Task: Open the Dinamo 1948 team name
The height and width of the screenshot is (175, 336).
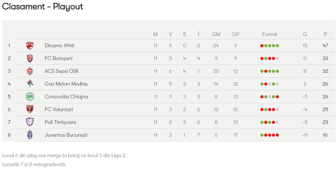Action: pos(59,46)
